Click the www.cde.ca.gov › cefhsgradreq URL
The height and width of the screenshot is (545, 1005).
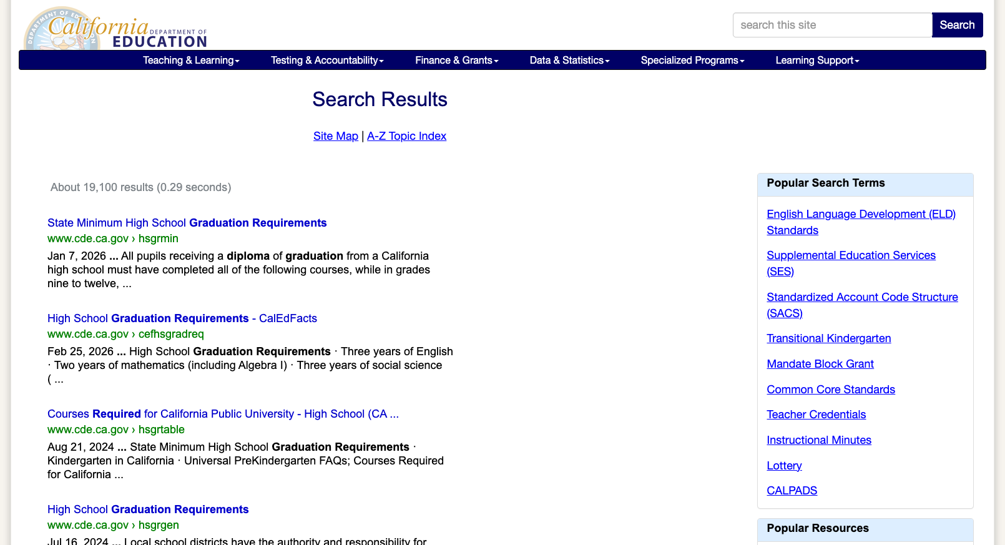(x=125, y=334)
